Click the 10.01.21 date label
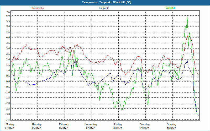This screenshot has height=131, width=210. [x=172, y=128]
